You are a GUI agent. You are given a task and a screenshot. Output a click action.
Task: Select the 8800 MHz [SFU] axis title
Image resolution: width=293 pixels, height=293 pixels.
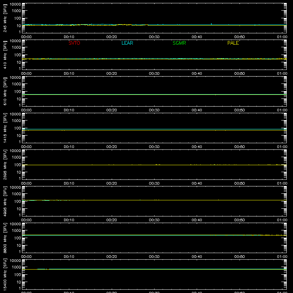5,238
